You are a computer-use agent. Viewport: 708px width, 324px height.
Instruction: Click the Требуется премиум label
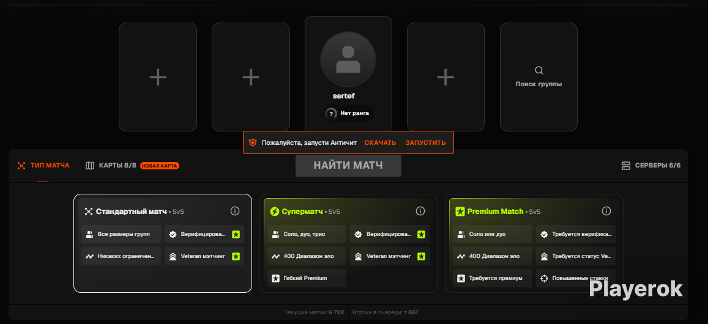pos(496,278)
